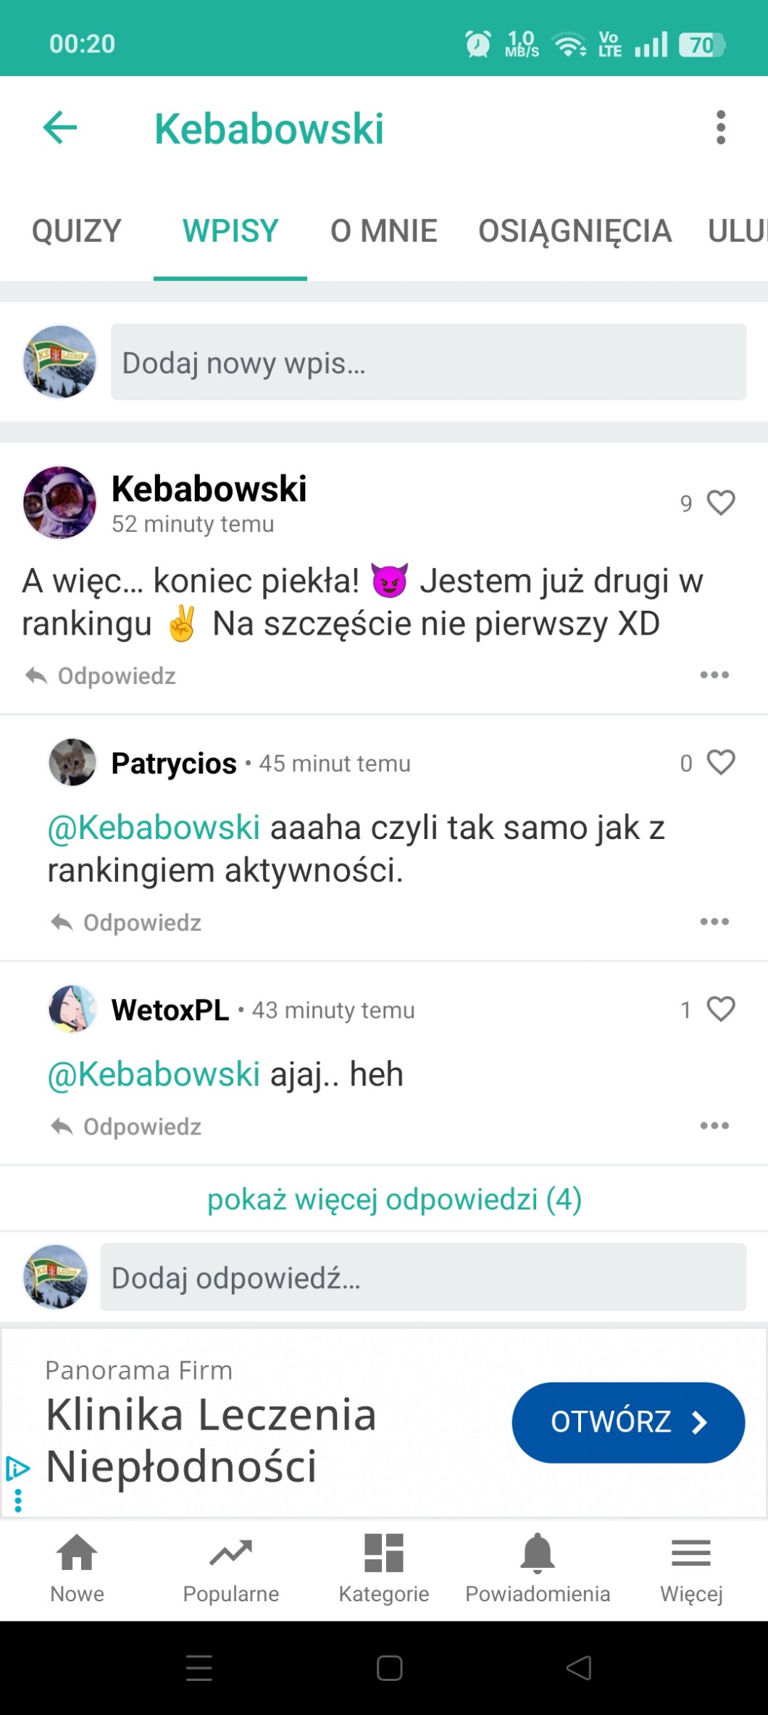Screen dimensions: 768x1715
Task: Expand 'pokaż więcej odpowiedzi (4)'
Action: 394,1199
